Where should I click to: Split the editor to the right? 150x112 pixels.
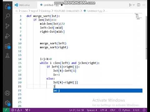(138, 5)
